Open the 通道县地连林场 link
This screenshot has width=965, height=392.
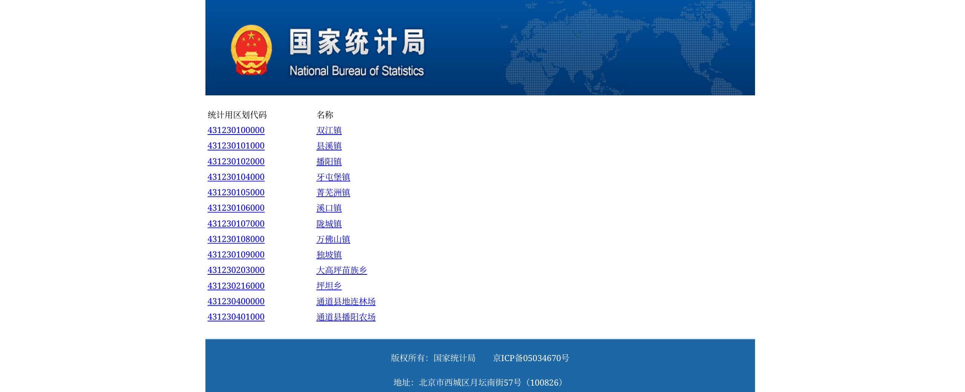point(346,302)
